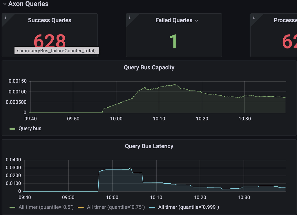Click the Success Queries panel info icon
Image resolution: width=297 pixels, height=215 pixels.
(x=6, y=17)
